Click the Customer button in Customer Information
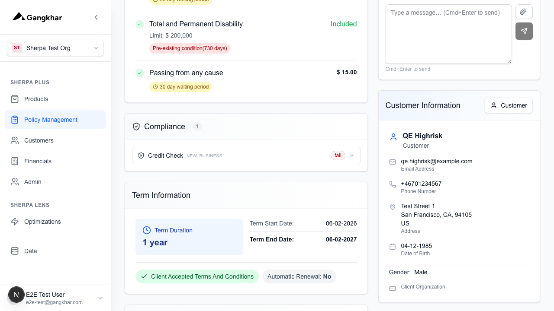The width and height of the screenshot is (554, 311). 509,105
